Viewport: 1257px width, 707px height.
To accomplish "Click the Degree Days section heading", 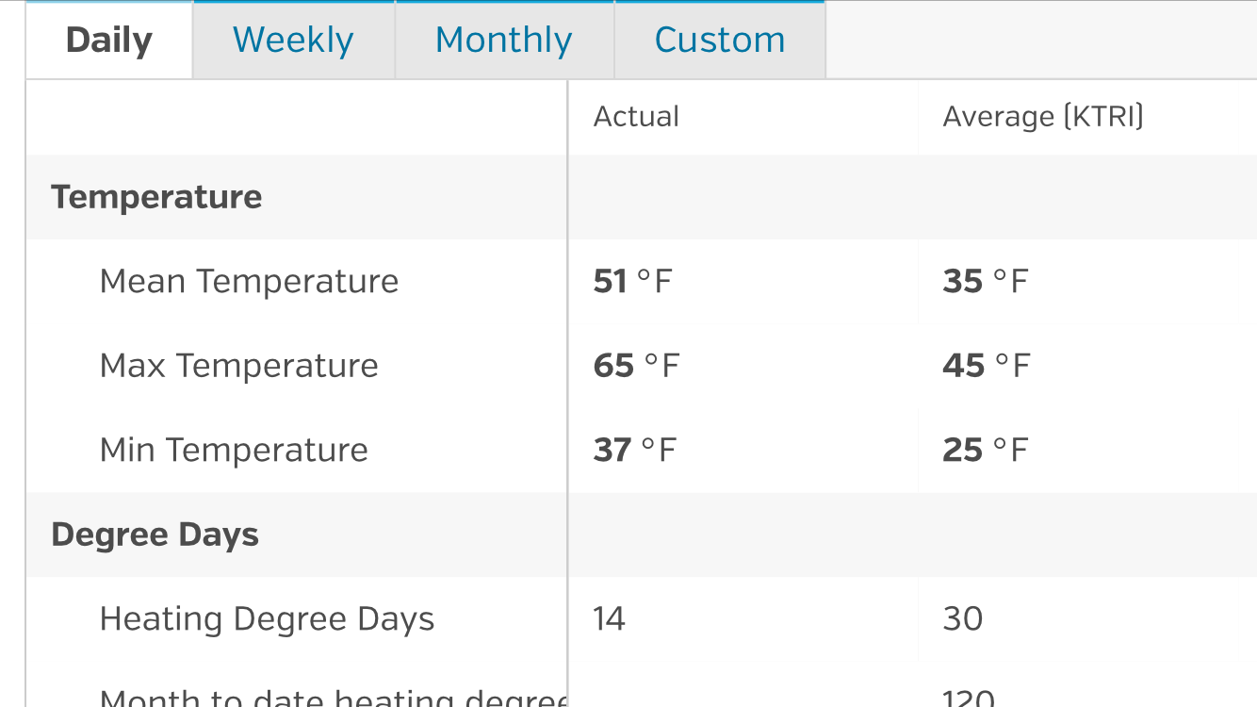I will click(155, 534).
